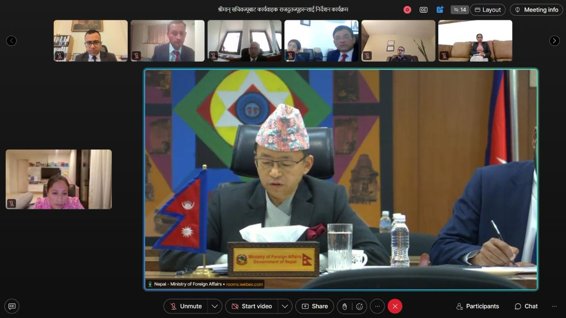This screenshot has width=566, height=318.
Task: Click the raise hand icon
Action: 345,306
